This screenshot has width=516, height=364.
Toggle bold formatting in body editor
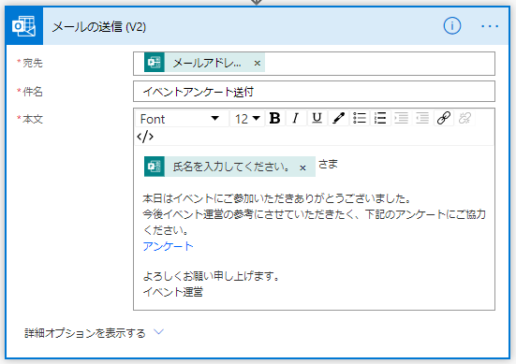(274, 118)
